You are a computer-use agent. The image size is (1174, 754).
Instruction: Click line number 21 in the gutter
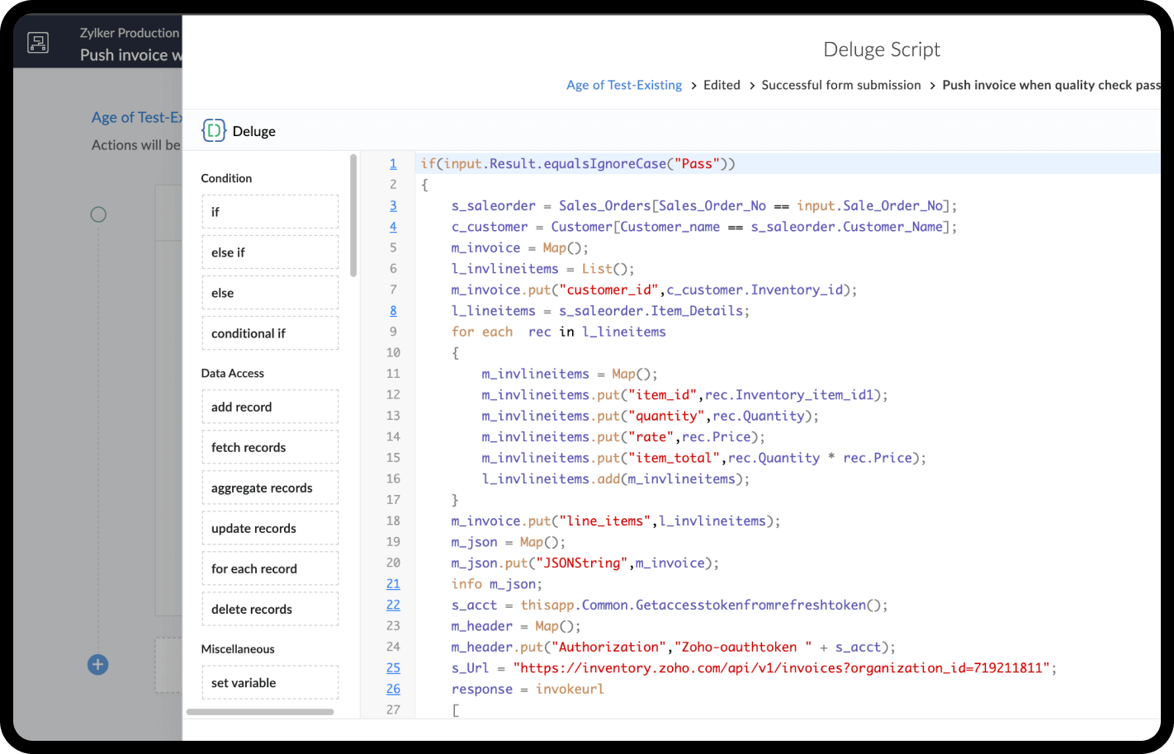click(393, 584)
